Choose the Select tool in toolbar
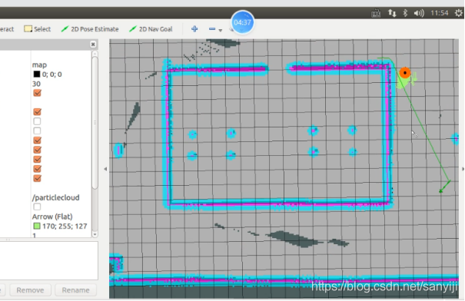Image resolution: width=465 pixels, height=301 pixels. [38, 29]
